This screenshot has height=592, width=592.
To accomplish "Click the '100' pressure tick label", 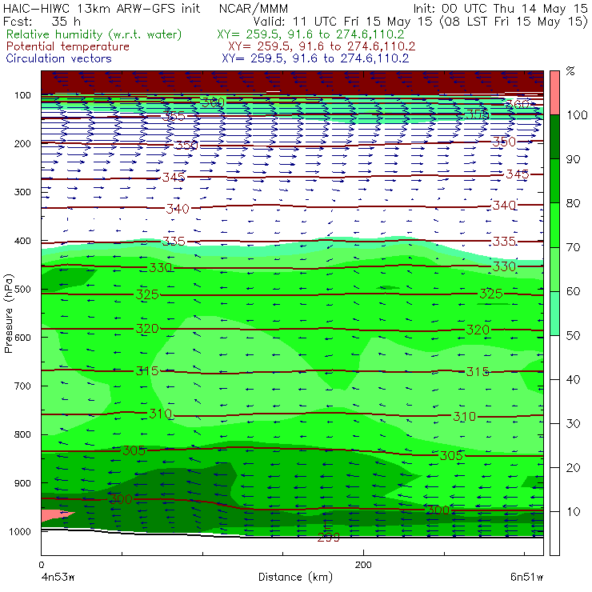I will coord(22,95).
